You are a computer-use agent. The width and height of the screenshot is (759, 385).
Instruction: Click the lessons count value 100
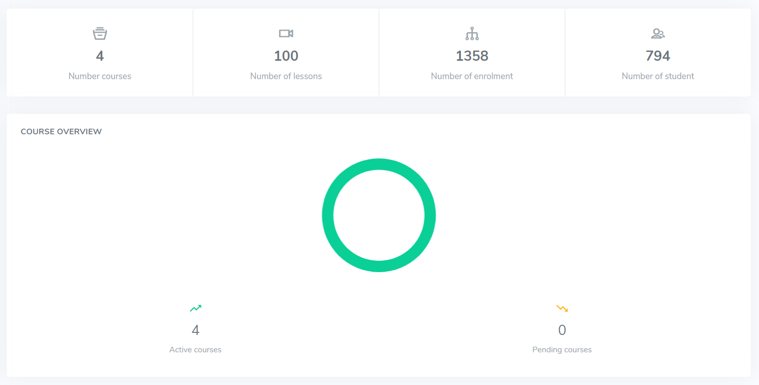(x=286, y=56)
